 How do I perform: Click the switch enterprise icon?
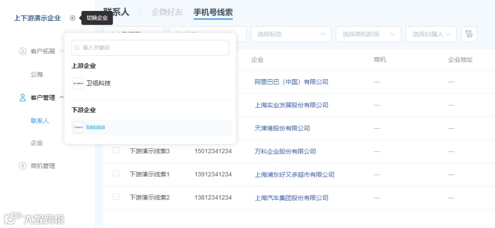(x=72, y=18)
